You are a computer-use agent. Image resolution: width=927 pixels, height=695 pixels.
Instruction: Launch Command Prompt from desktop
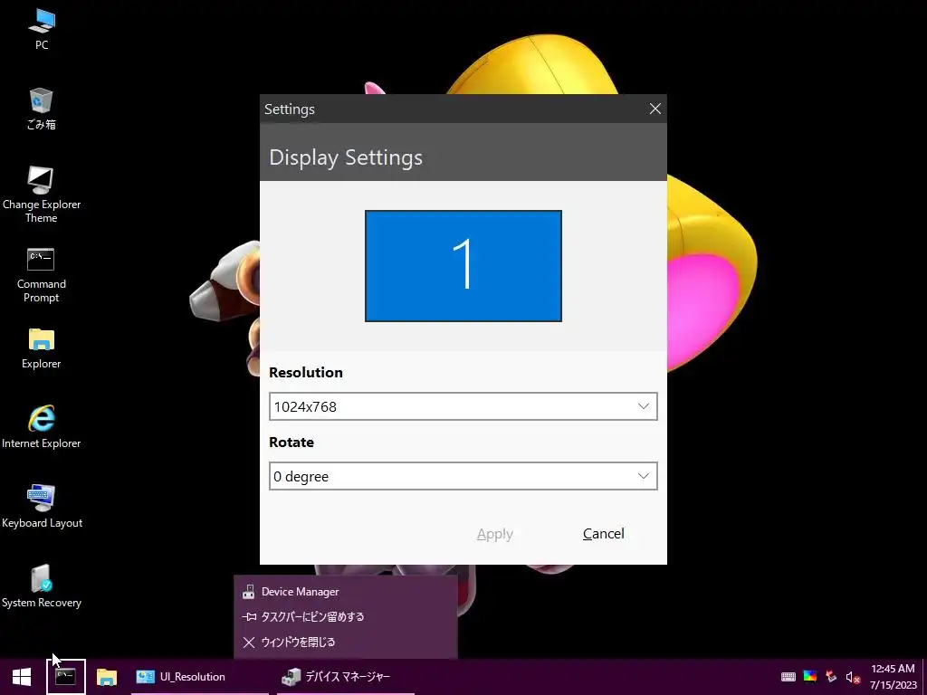(42, 274)
